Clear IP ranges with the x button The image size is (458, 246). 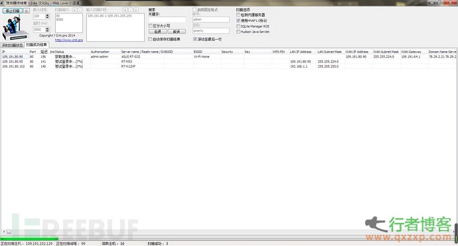pyautogui.click(x=136, y=10)
